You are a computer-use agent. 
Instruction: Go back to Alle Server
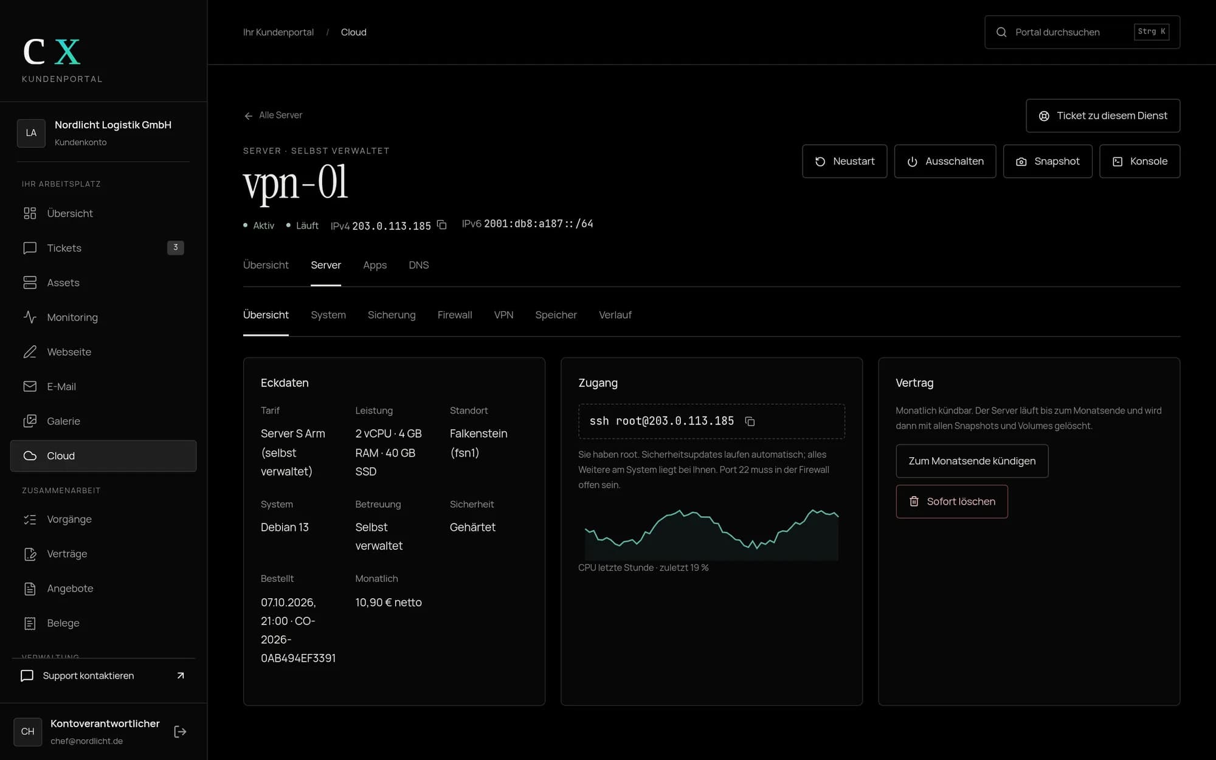coord(273,116)
